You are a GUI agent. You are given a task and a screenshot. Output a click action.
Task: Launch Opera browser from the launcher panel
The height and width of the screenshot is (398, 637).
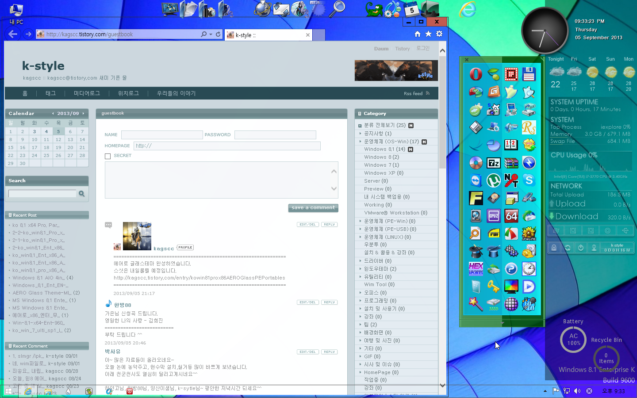[476, 74]
